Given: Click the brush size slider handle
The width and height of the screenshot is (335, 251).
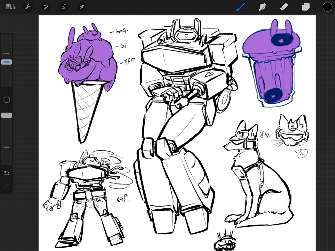Looking at the screenshot, I should tap(6, 62).
